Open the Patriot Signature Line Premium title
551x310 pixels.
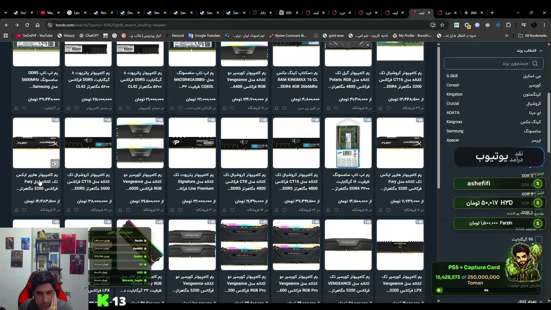[x=193, y=182]
